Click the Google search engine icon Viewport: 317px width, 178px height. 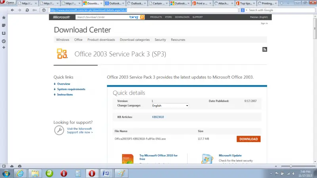coord(243,10)
